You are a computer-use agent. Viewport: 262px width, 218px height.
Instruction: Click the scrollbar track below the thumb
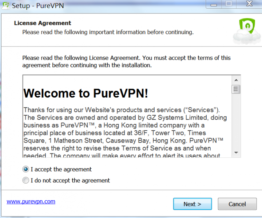click(x=236, y=121)
